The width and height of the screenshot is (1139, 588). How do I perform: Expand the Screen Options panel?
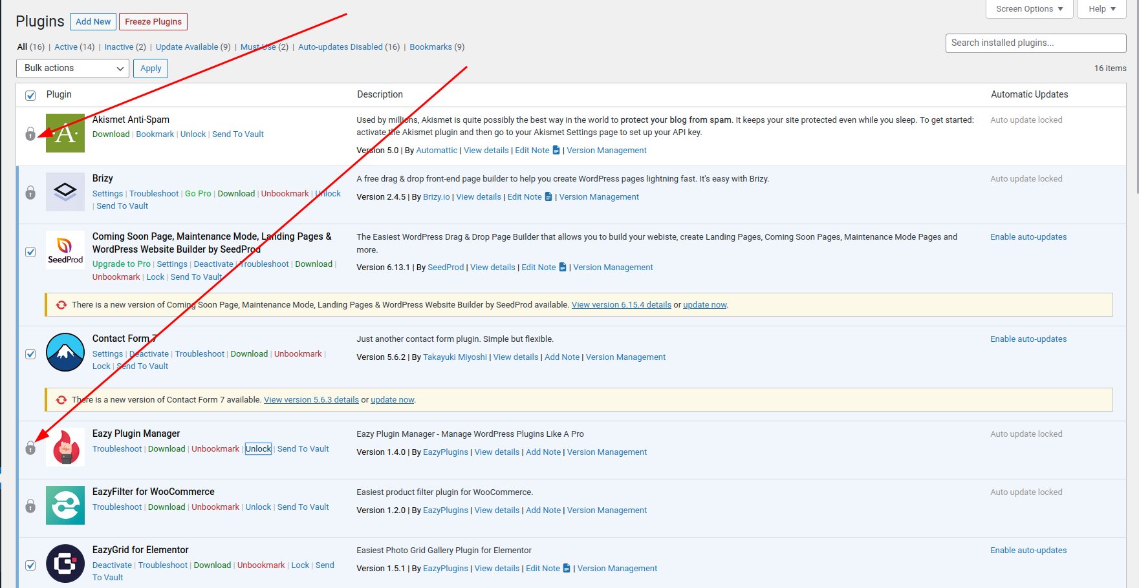click(1028, 8)
